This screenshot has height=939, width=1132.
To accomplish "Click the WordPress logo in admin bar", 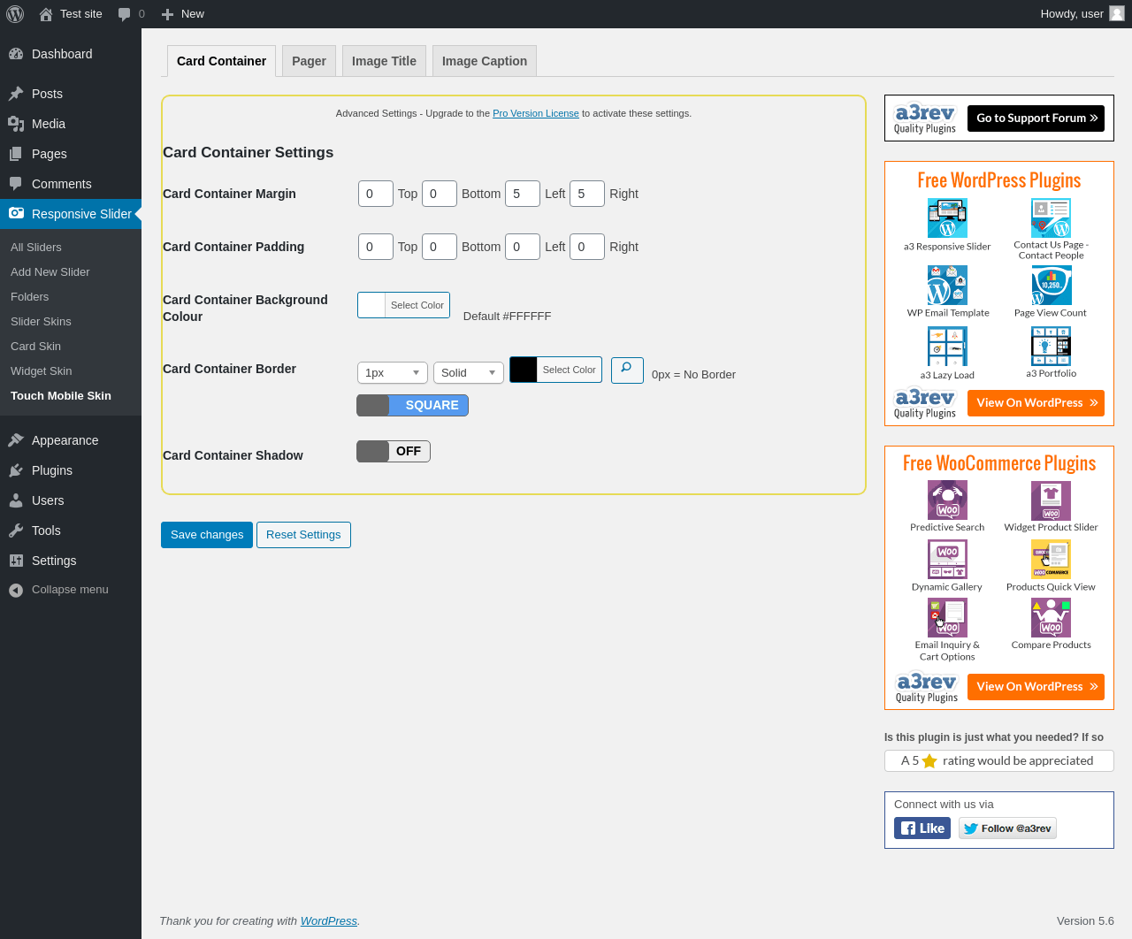I will point(15,14).
